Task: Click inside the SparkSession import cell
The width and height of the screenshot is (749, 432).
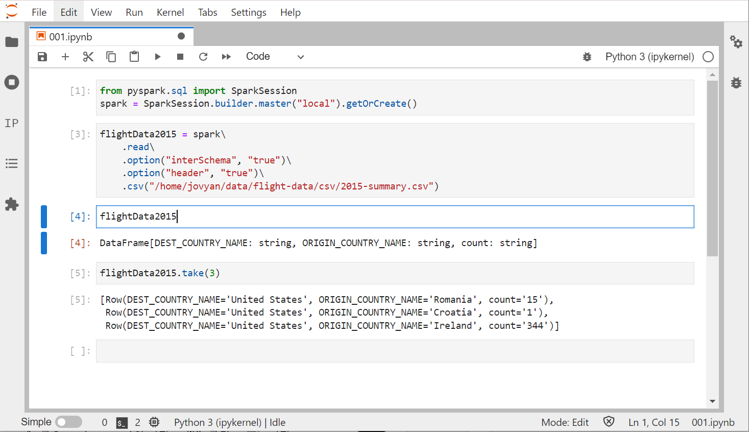Action: point(395,97)
